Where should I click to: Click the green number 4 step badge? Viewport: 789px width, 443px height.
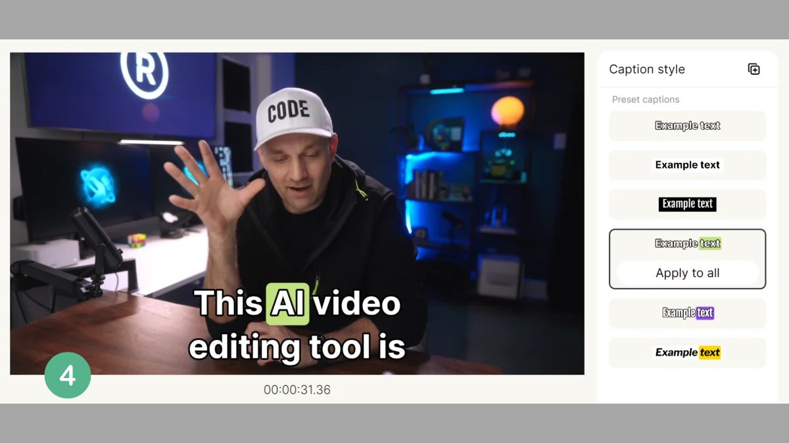(x=68, y=375)
